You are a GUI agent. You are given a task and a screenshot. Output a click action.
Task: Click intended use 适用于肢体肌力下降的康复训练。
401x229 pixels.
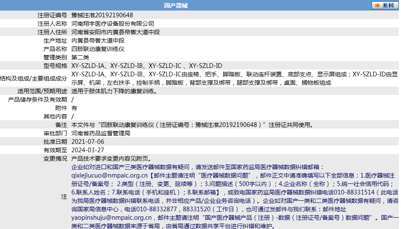coord(114,92)
